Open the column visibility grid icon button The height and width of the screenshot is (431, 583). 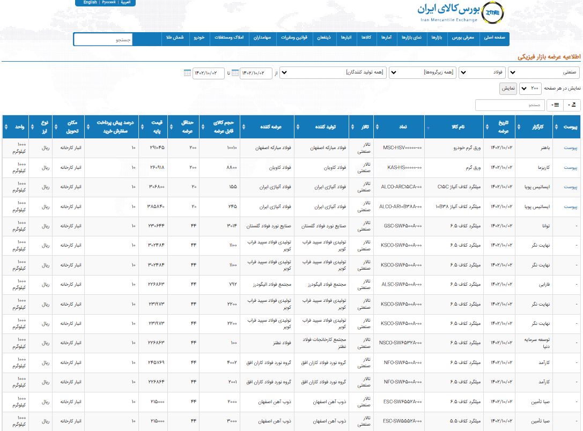pyautogui.click(x=556, y=105)
